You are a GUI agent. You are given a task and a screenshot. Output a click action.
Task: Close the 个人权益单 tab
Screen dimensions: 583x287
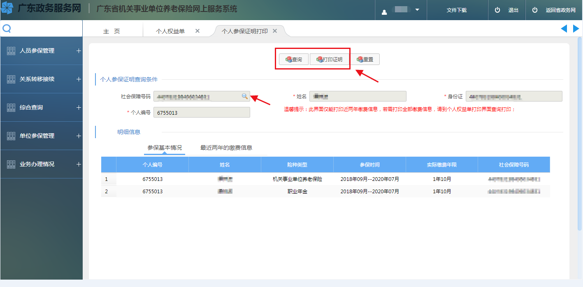click(197, 31)
